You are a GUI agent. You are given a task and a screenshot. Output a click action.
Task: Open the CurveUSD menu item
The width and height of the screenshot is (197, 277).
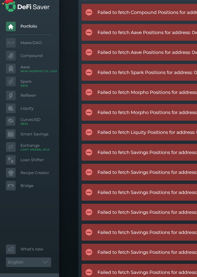click(x=30, y=120)
